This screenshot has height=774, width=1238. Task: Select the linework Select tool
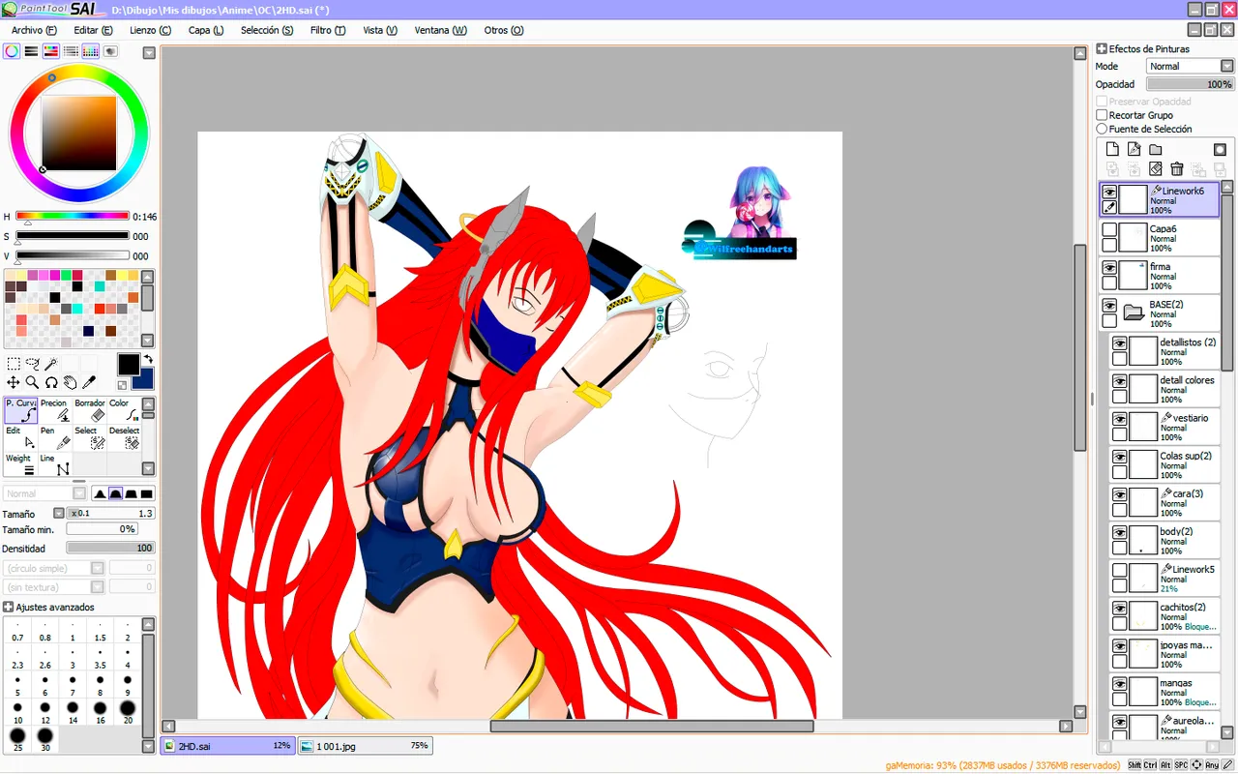(90, 437)
